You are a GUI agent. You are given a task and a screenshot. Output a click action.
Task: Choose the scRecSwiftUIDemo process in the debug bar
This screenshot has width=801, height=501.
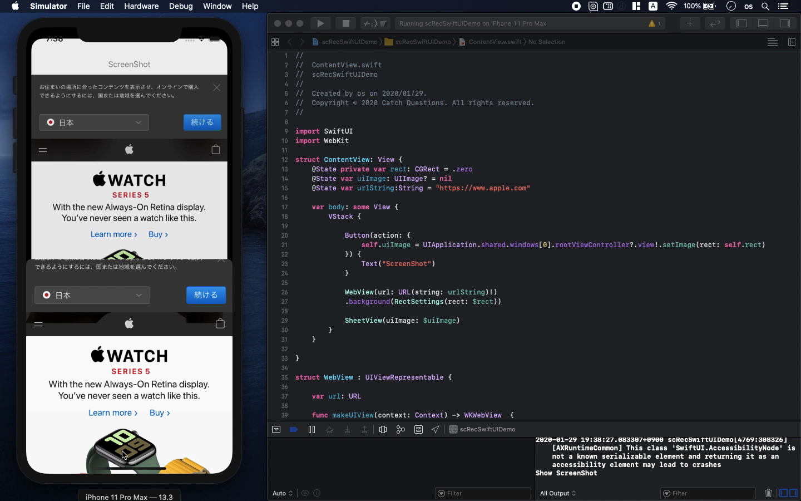click(x=482, y=429)
